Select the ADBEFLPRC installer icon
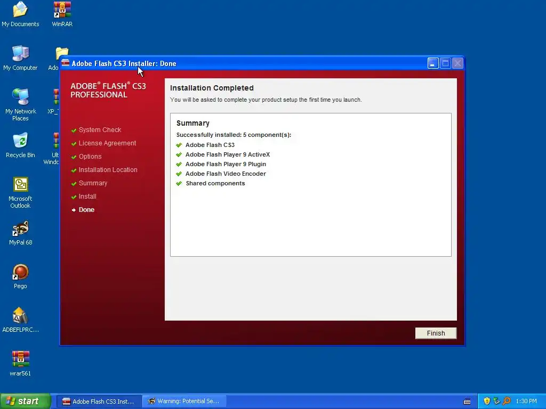Screen dimensions: 546x409 (x=20, y=320)
